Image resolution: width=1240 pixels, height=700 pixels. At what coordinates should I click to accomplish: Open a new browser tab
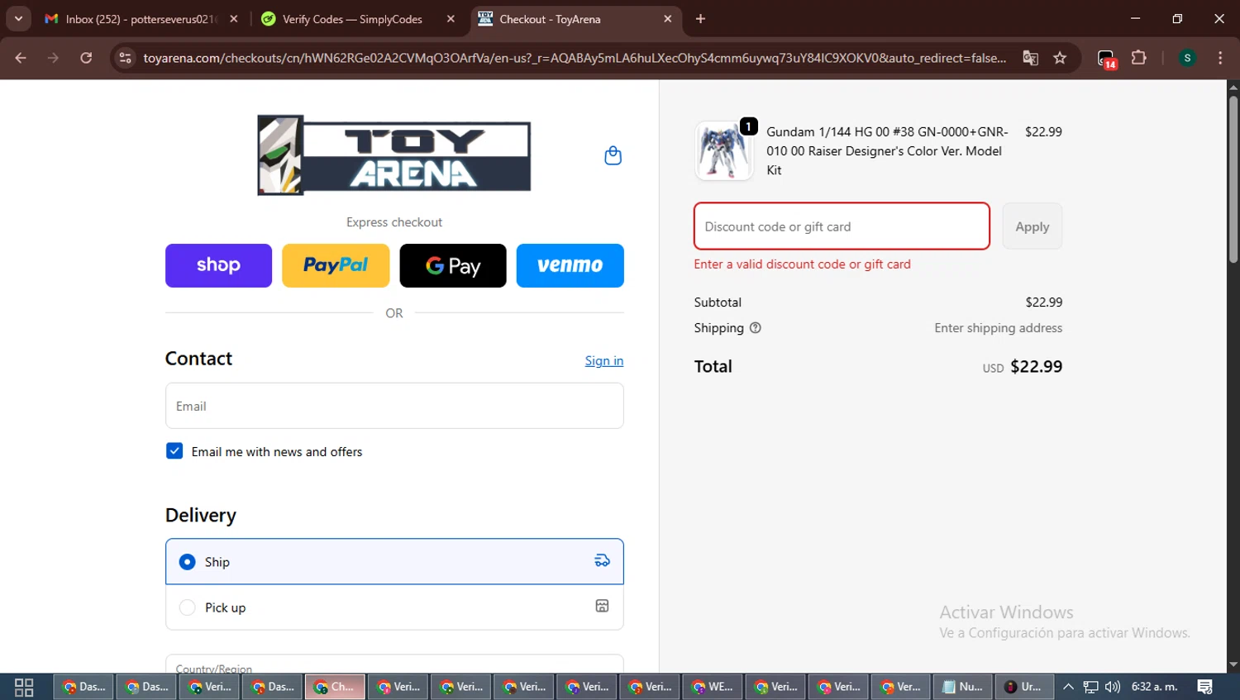click(x=700, y=19)
